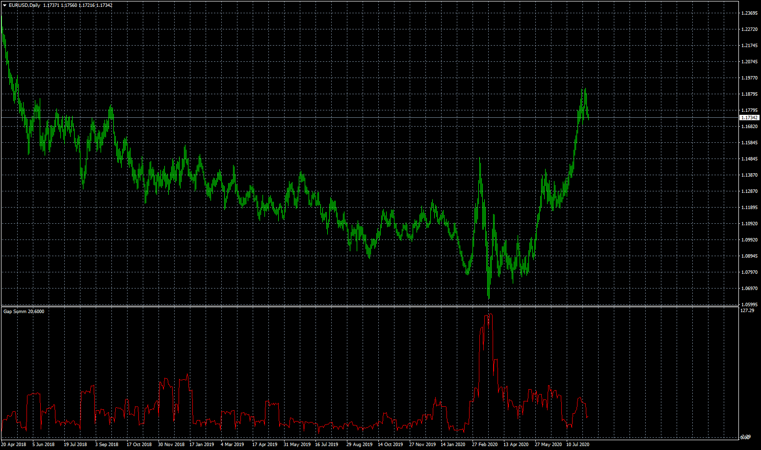This screenshot has height=450, width=761.
Task: Click the 4 Mar 2019 date label
Action: pyautogui.click(x=233, y=445)
